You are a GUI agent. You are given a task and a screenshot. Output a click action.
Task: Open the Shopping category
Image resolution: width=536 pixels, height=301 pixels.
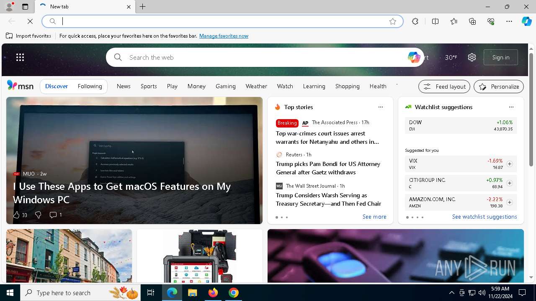coord(347,86)
